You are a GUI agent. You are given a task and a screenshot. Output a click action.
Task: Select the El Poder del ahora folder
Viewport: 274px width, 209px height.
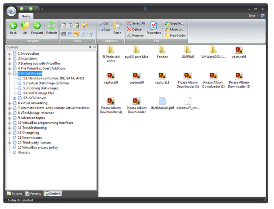coord(111,54)
